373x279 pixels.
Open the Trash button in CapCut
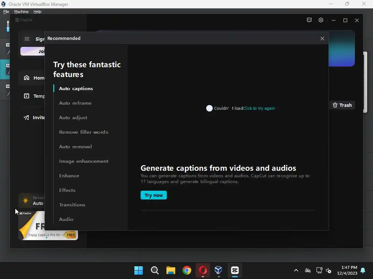click(x=342, y=105)
